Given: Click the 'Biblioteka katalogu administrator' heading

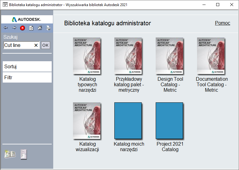Looking at the screenshot, I should tap(107, 23).
